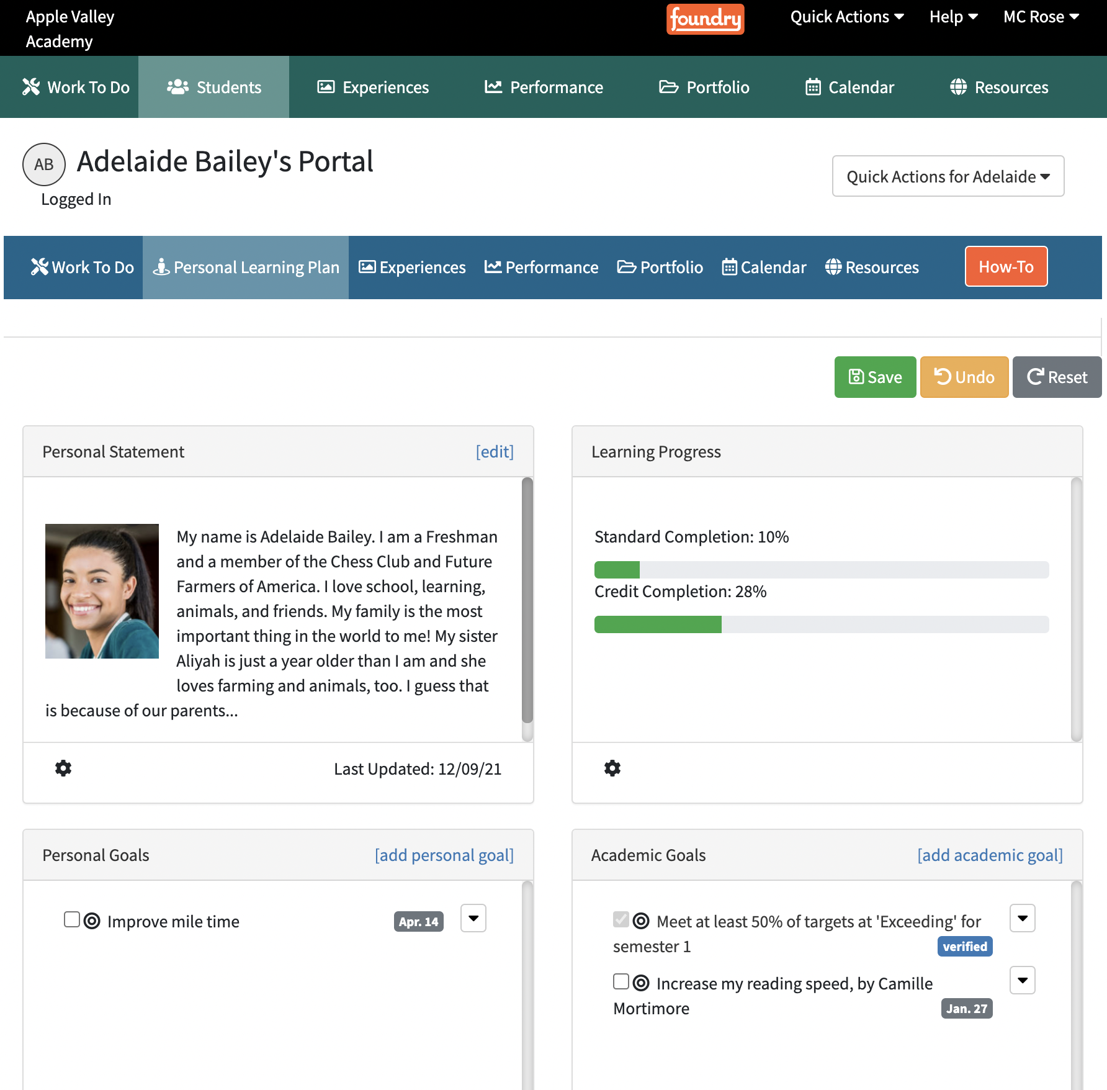View Adelaide's Performance page

point(544,87)
